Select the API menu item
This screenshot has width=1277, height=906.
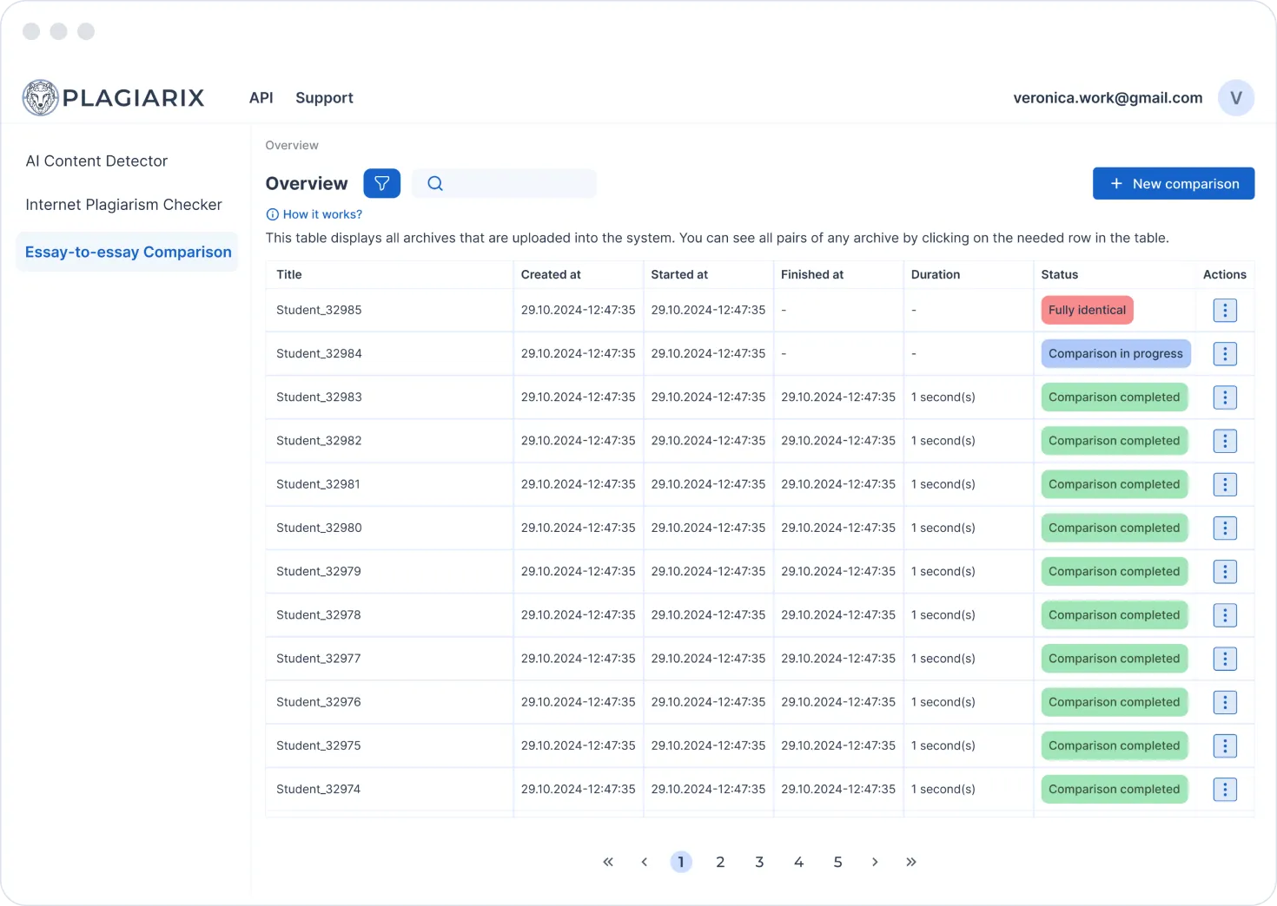(261, 97)
